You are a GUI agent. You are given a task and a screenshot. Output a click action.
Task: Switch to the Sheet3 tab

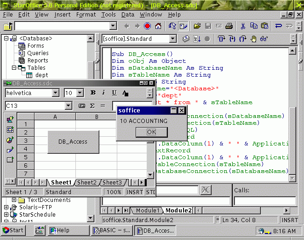[x=112, y=182]
